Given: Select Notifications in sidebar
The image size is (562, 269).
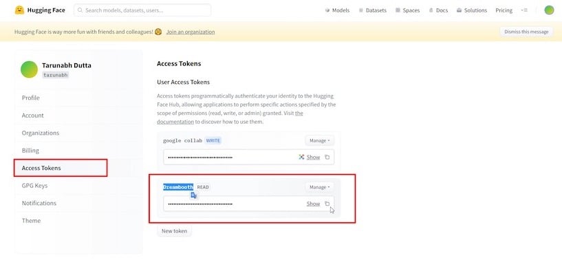Looking at the screenshot, I should (39, 203).
